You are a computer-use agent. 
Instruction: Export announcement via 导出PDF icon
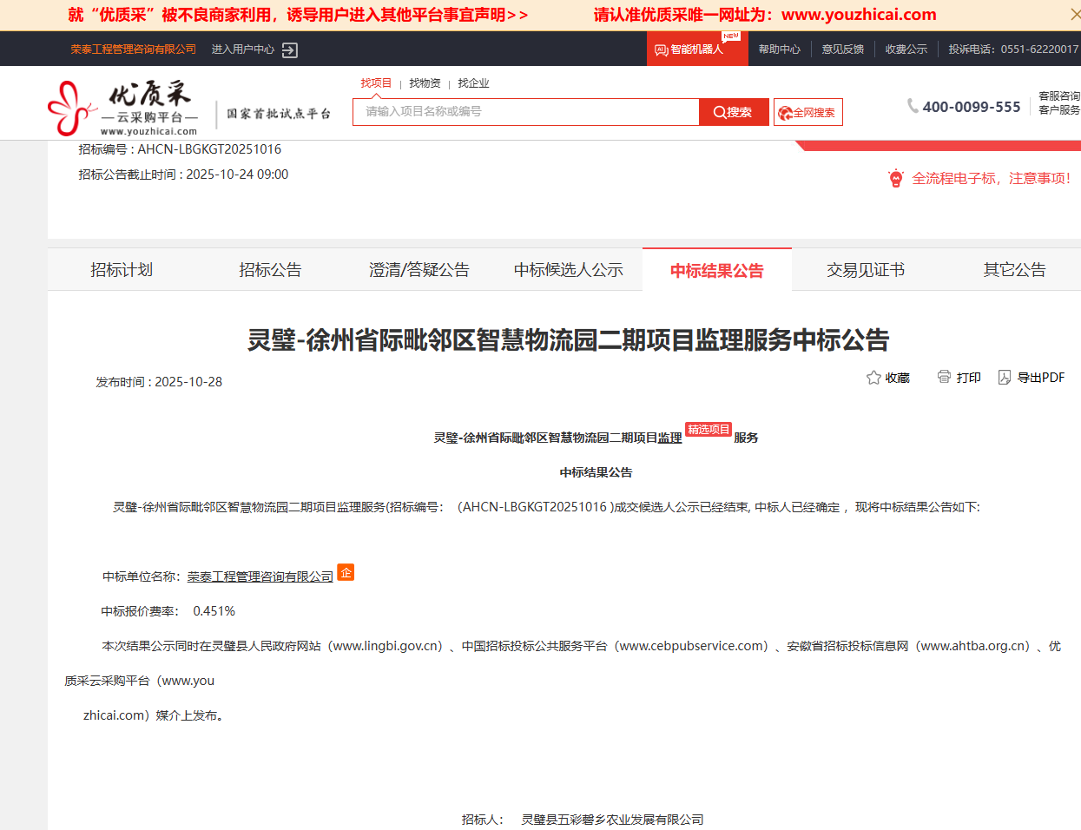point(1005,378)
